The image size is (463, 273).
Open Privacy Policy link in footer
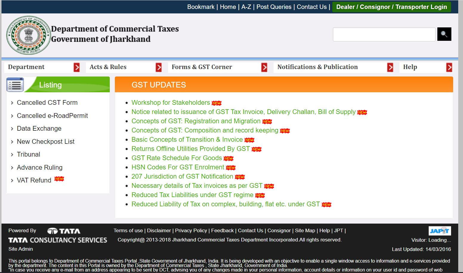[x=191, y=230]
